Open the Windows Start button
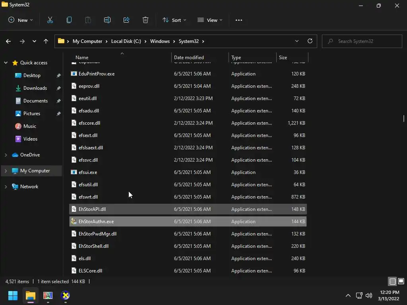407x305 pixels. point(13,295)
